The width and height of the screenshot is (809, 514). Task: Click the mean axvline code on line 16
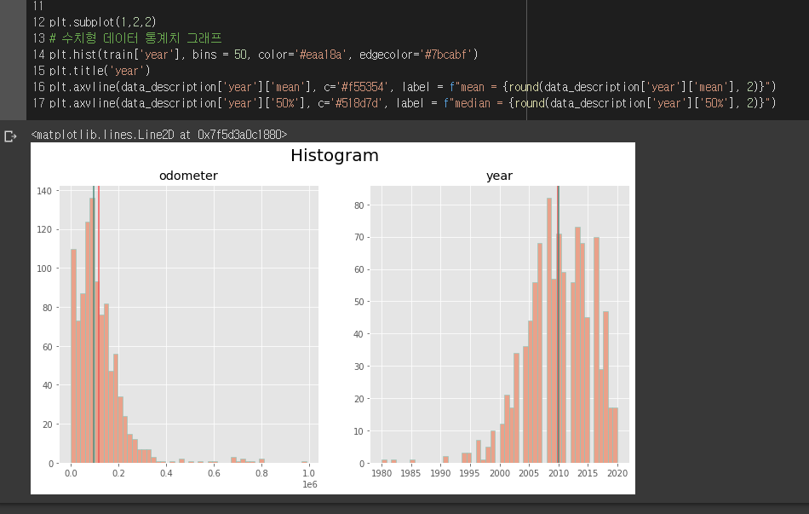point(412,87)
